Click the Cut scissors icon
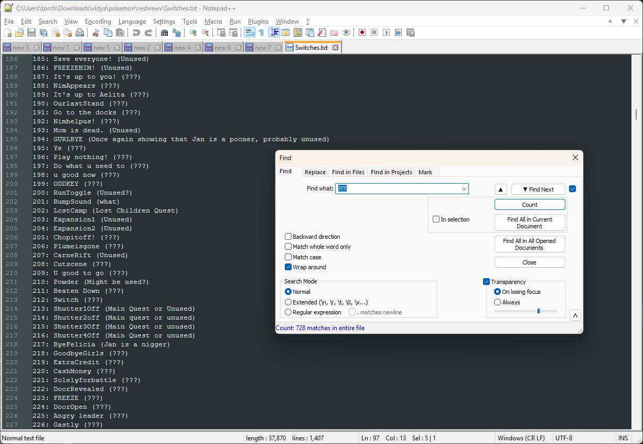643x444 pixels. click(96, 33)
